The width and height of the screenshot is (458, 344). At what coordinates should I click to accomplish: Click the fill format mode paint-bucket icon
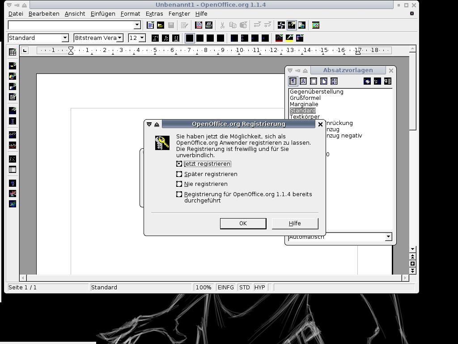coord(367,81)
